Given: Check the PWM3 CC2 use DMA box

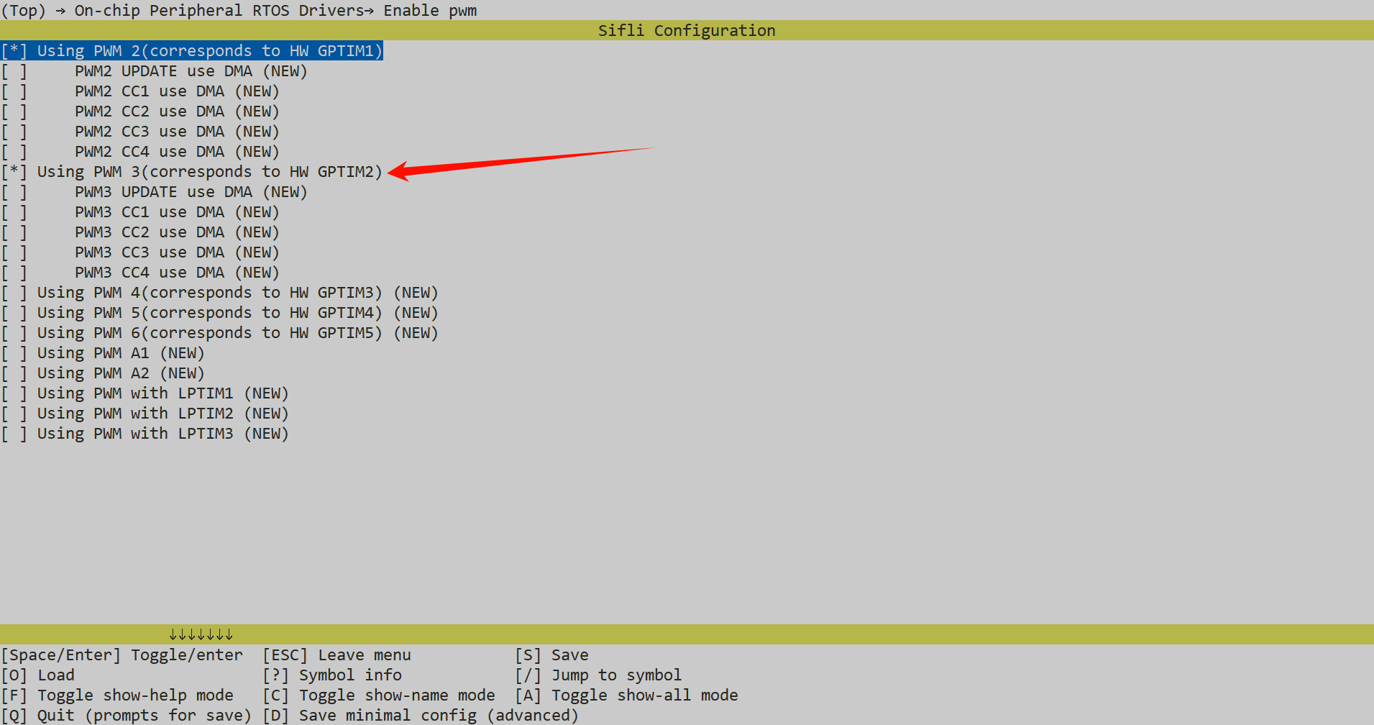Looking at the screenshot, I should (14, 232).
